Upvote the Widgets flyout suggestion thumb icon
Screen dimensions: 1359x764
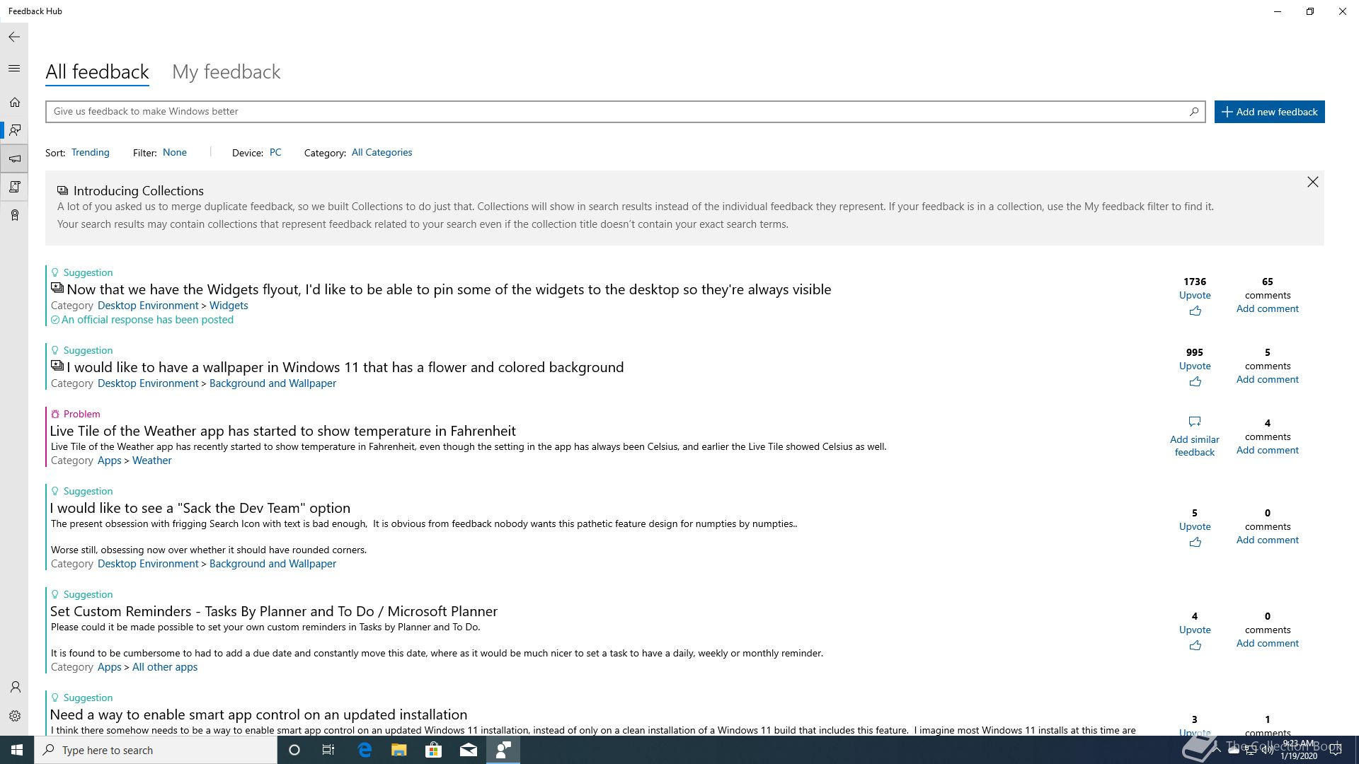1195,311
